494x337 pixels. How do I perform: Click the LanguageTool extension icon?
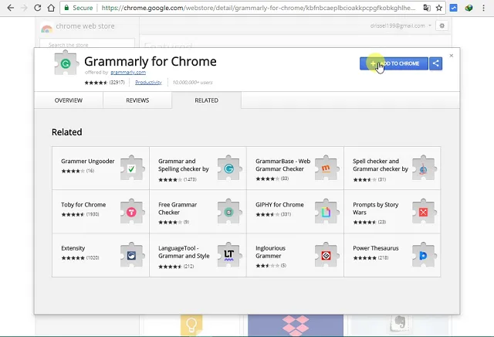pyautogui.click(x=229, y=254)
